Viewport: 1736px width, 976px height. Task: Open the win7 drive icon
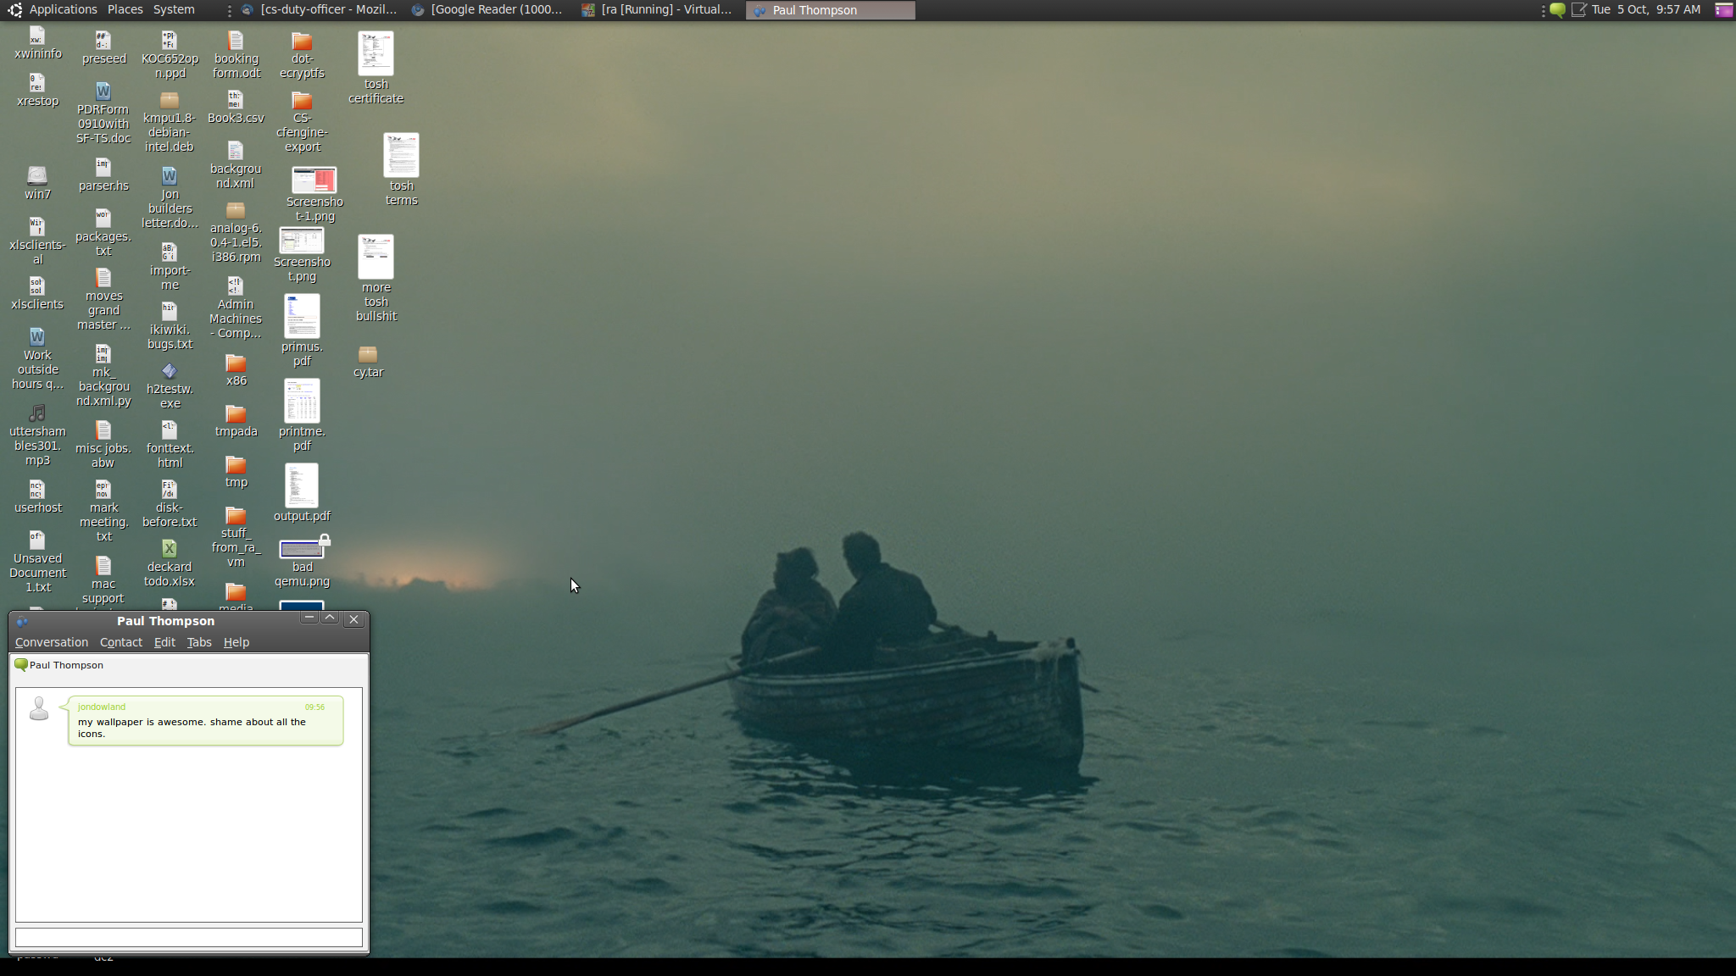[37, 176]
